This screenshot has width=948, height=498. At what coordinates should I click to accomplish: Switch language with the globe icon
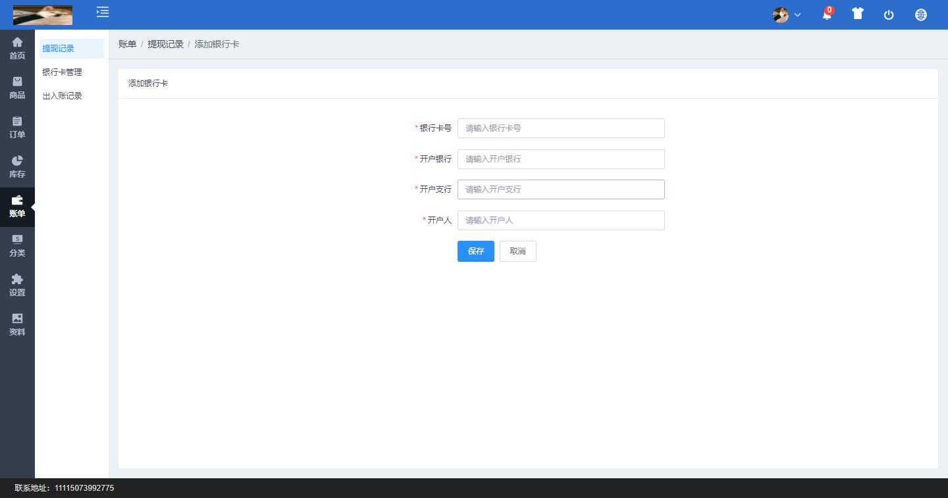pos(921,14)
